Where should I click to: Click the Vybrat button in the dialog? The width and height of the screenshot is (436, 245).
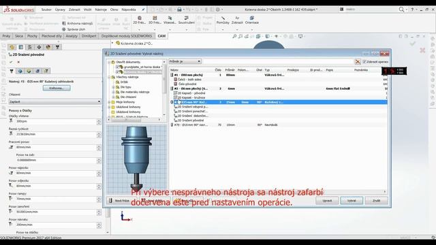(352, 201)
